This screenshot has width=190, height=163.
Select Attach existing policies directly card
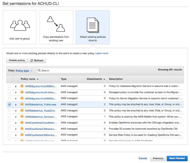(93, 27)
